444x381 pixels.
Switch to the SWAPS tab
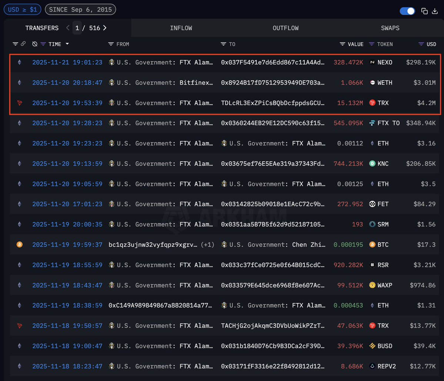click(x=390, y=28)
